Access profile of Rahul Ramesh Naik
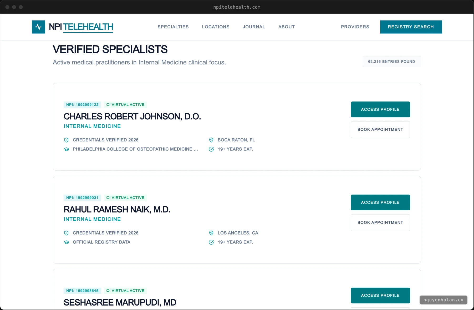The image size is (474, 310). point(380,202)
